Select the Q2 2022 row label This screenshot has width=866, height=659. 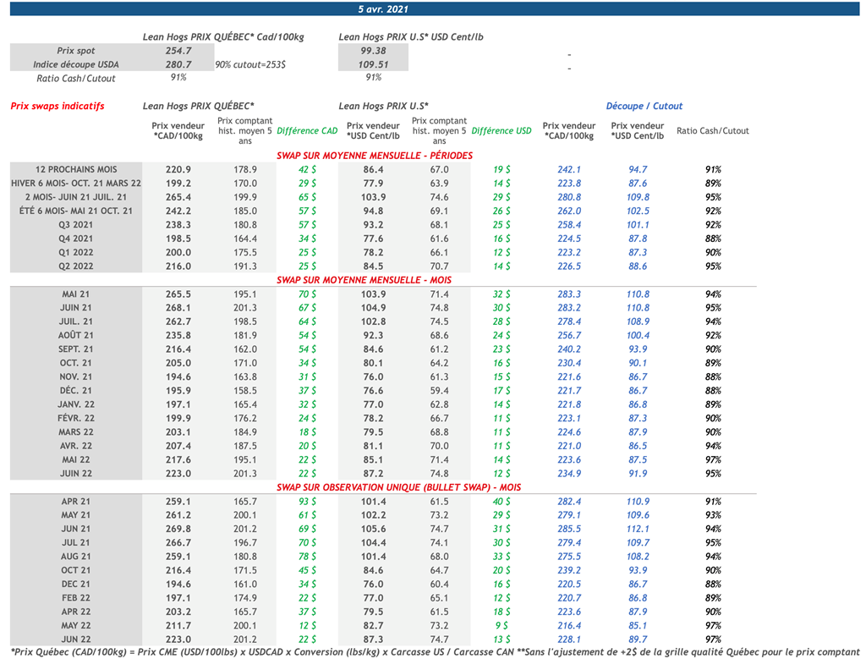coord(76,266)
